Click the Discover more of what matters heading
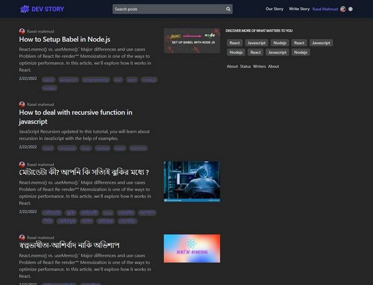 coord(259,30)
